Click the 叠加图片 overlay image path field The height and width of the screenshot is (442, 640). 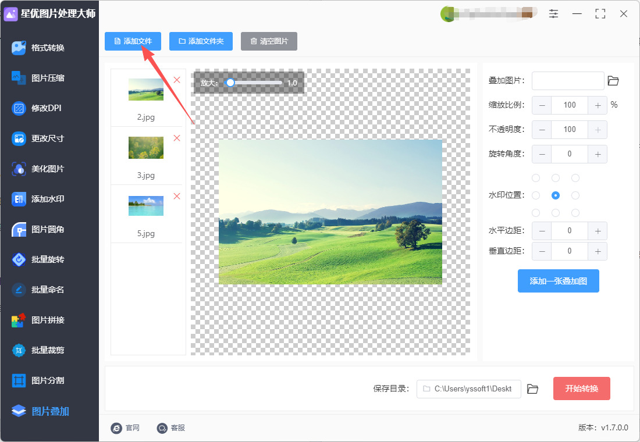[x=568, y=81]
